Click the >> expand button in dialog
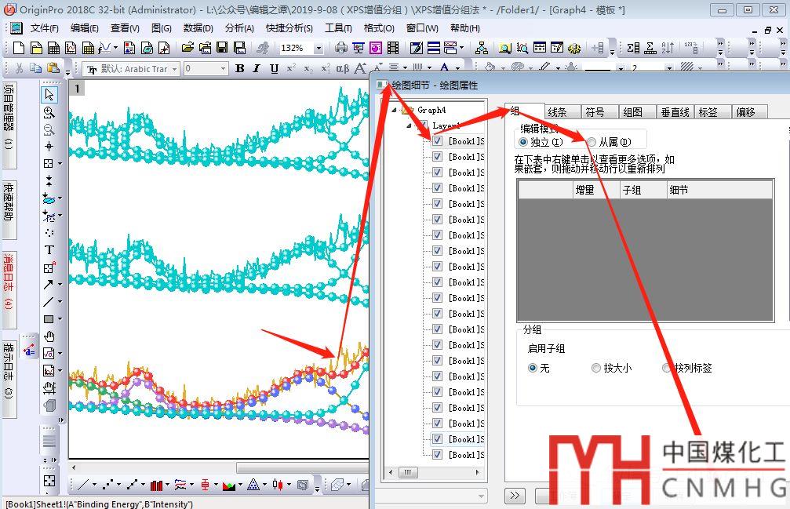 click(x=515, y=495)
